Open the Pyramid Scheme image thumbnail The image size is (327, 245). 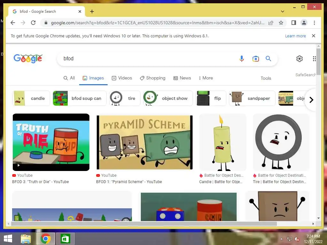click(145, 142)
